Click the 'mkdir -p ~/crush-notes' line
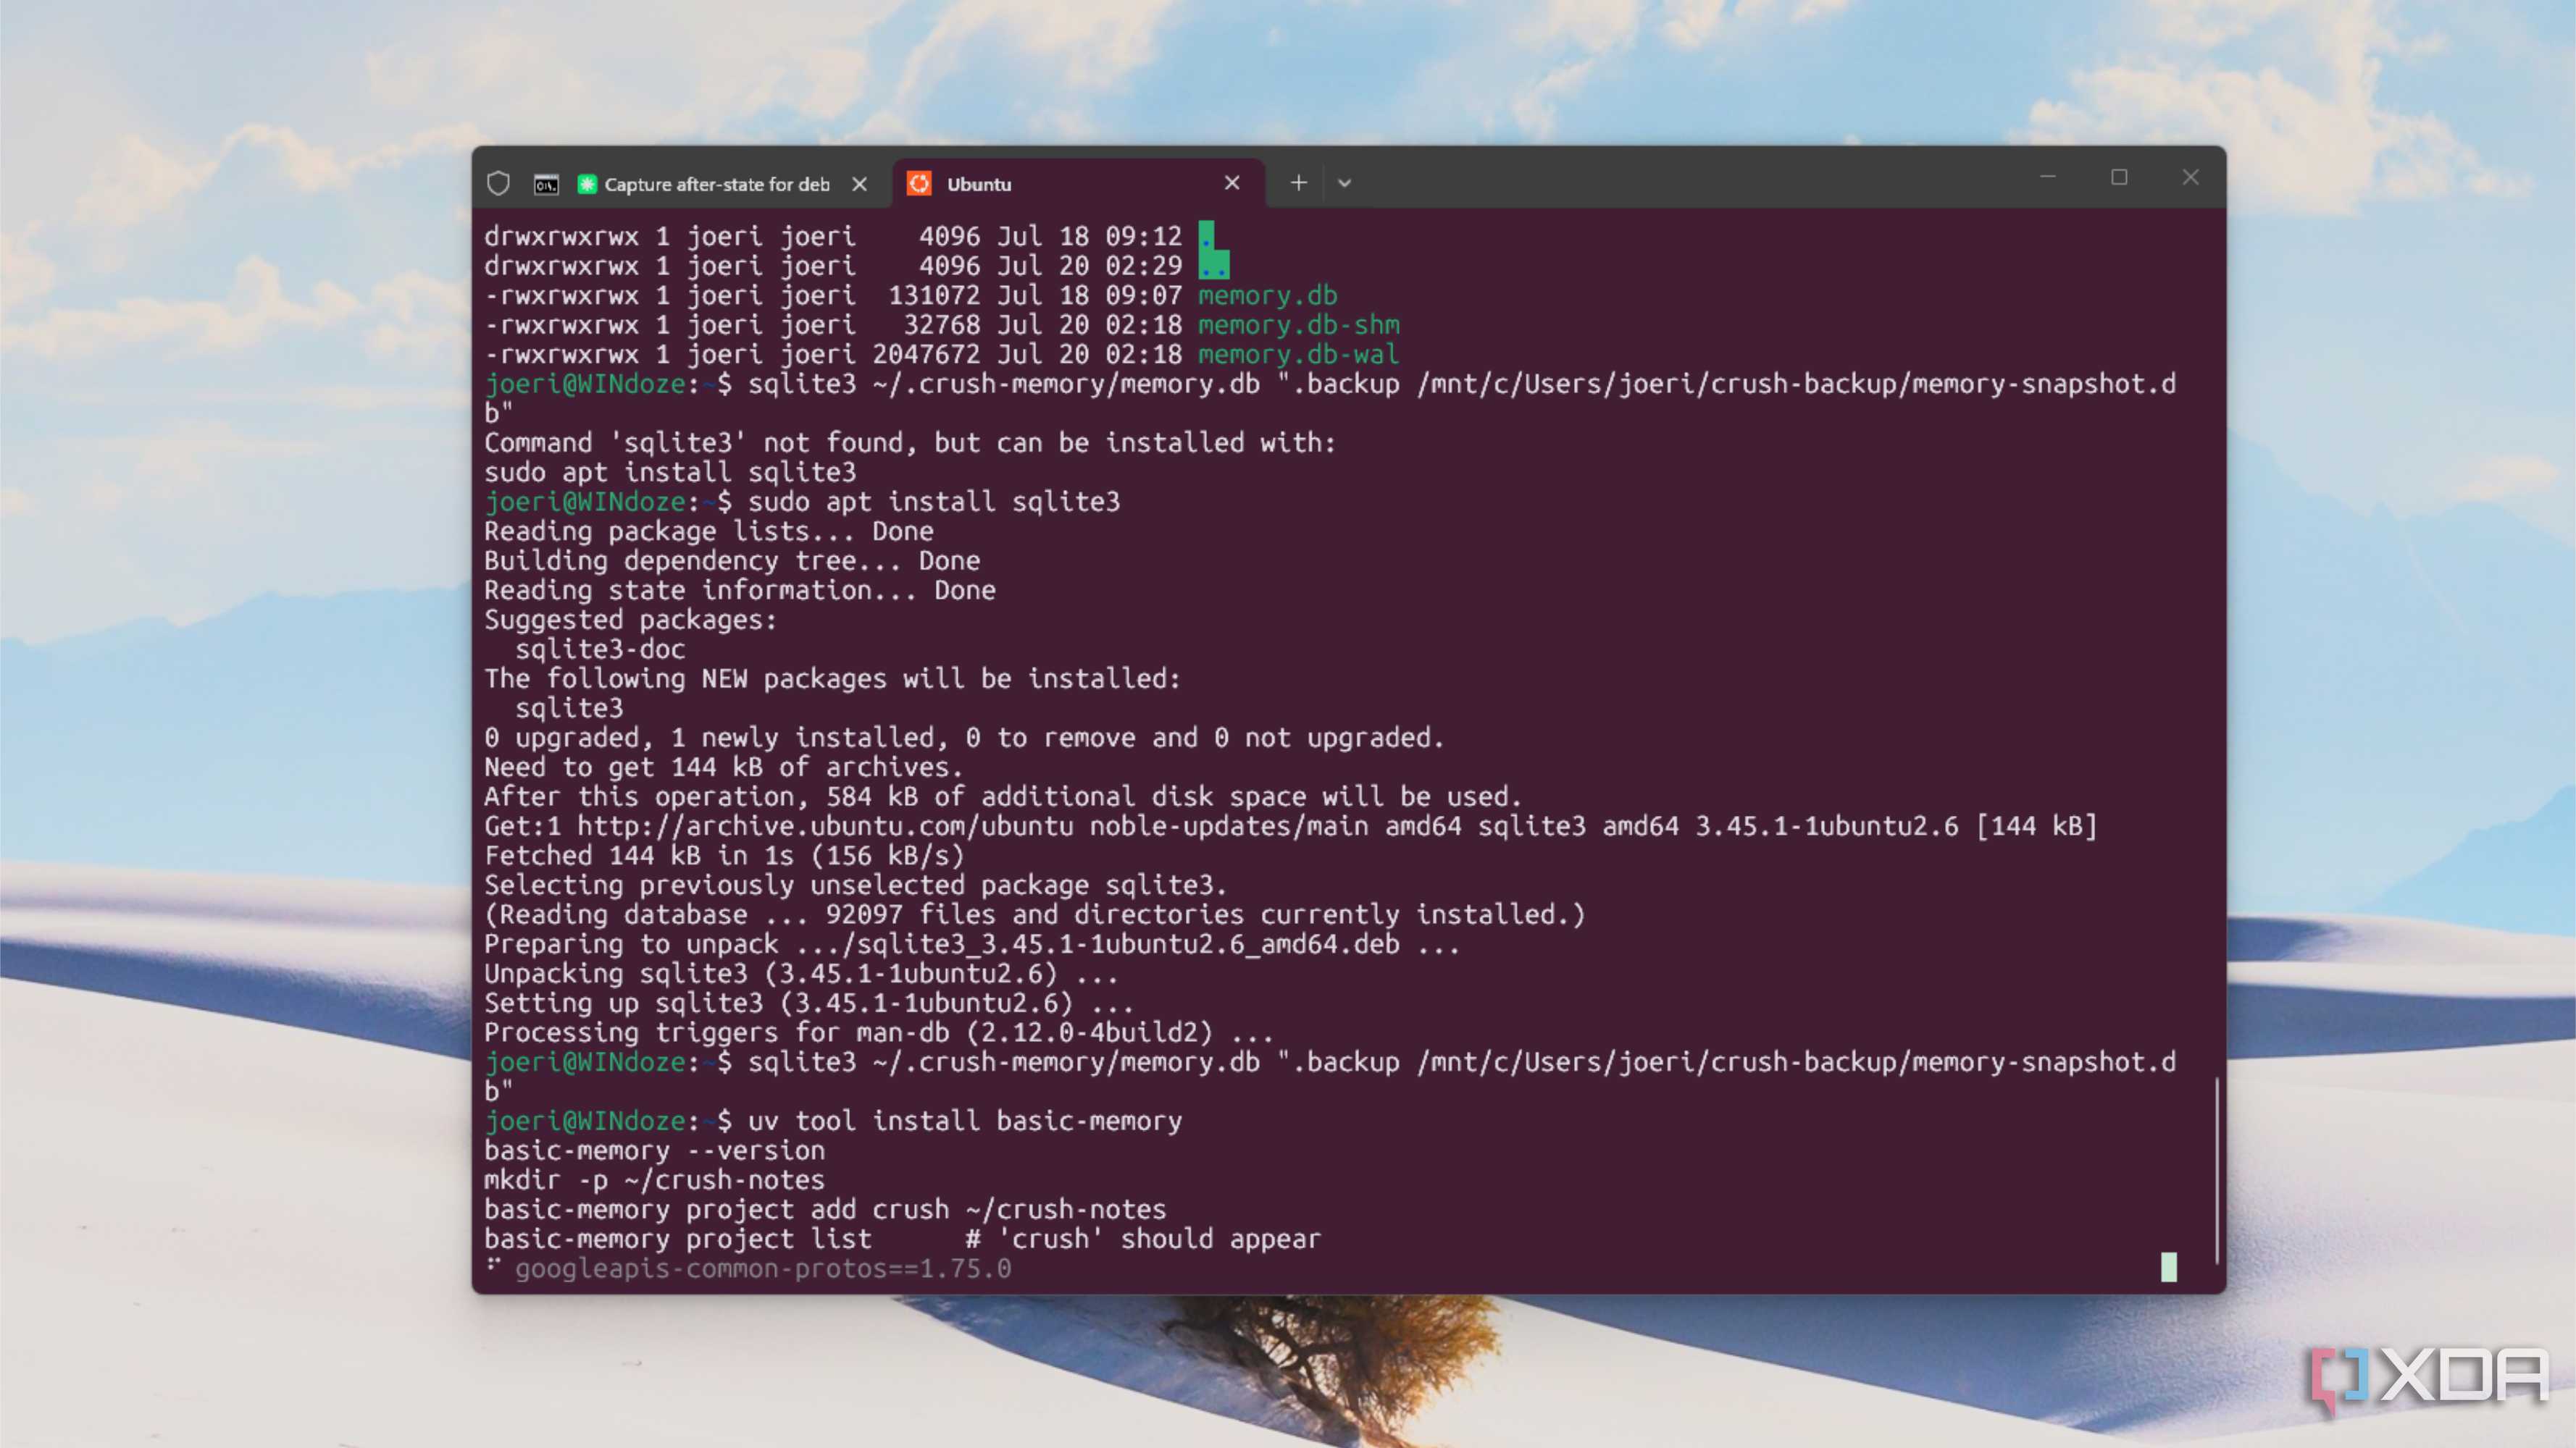 pos(655,1180)
